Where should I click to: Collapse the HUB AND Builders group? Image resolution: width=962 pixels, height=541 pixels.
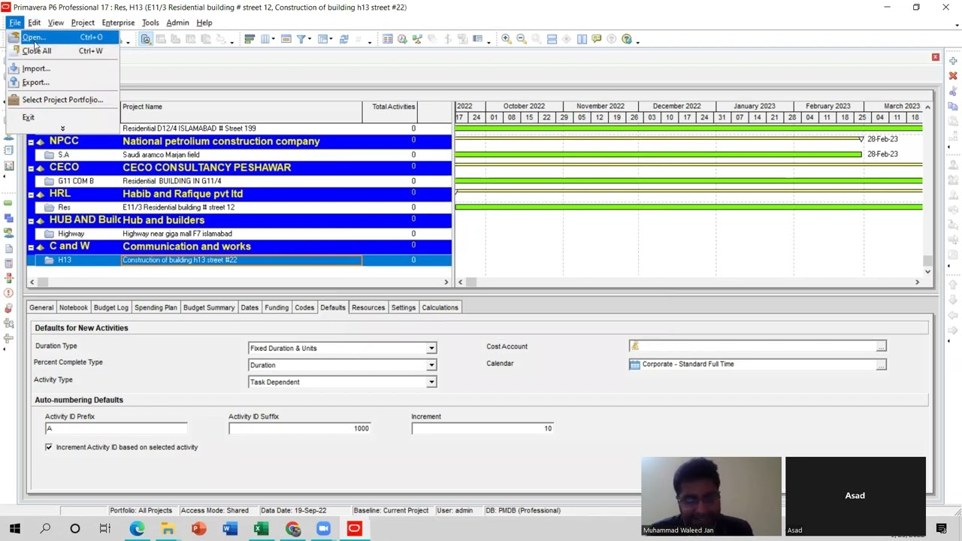31,220
